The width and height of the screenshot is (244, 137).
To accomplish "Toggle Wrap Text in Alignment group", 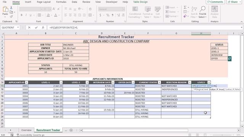I will 90,9.
